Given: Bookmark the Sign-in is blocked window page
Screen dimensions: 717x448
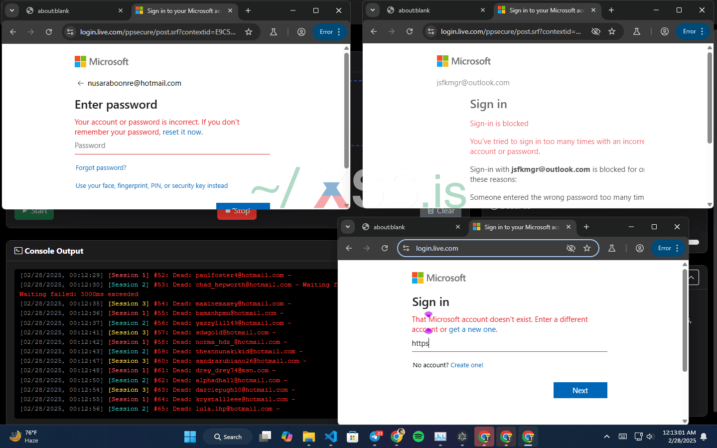Looking at the screenshot, I should click(612, 31).
